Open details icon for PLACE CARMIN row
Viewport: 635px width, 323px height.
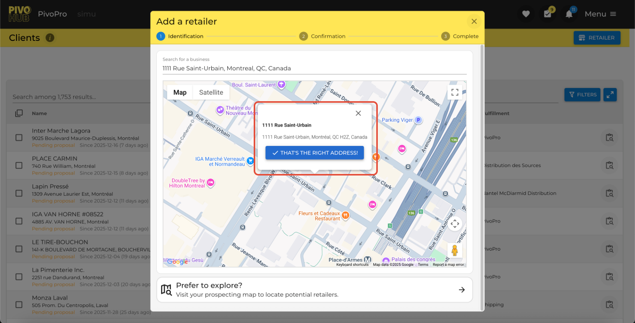click(x=609, y=165)
